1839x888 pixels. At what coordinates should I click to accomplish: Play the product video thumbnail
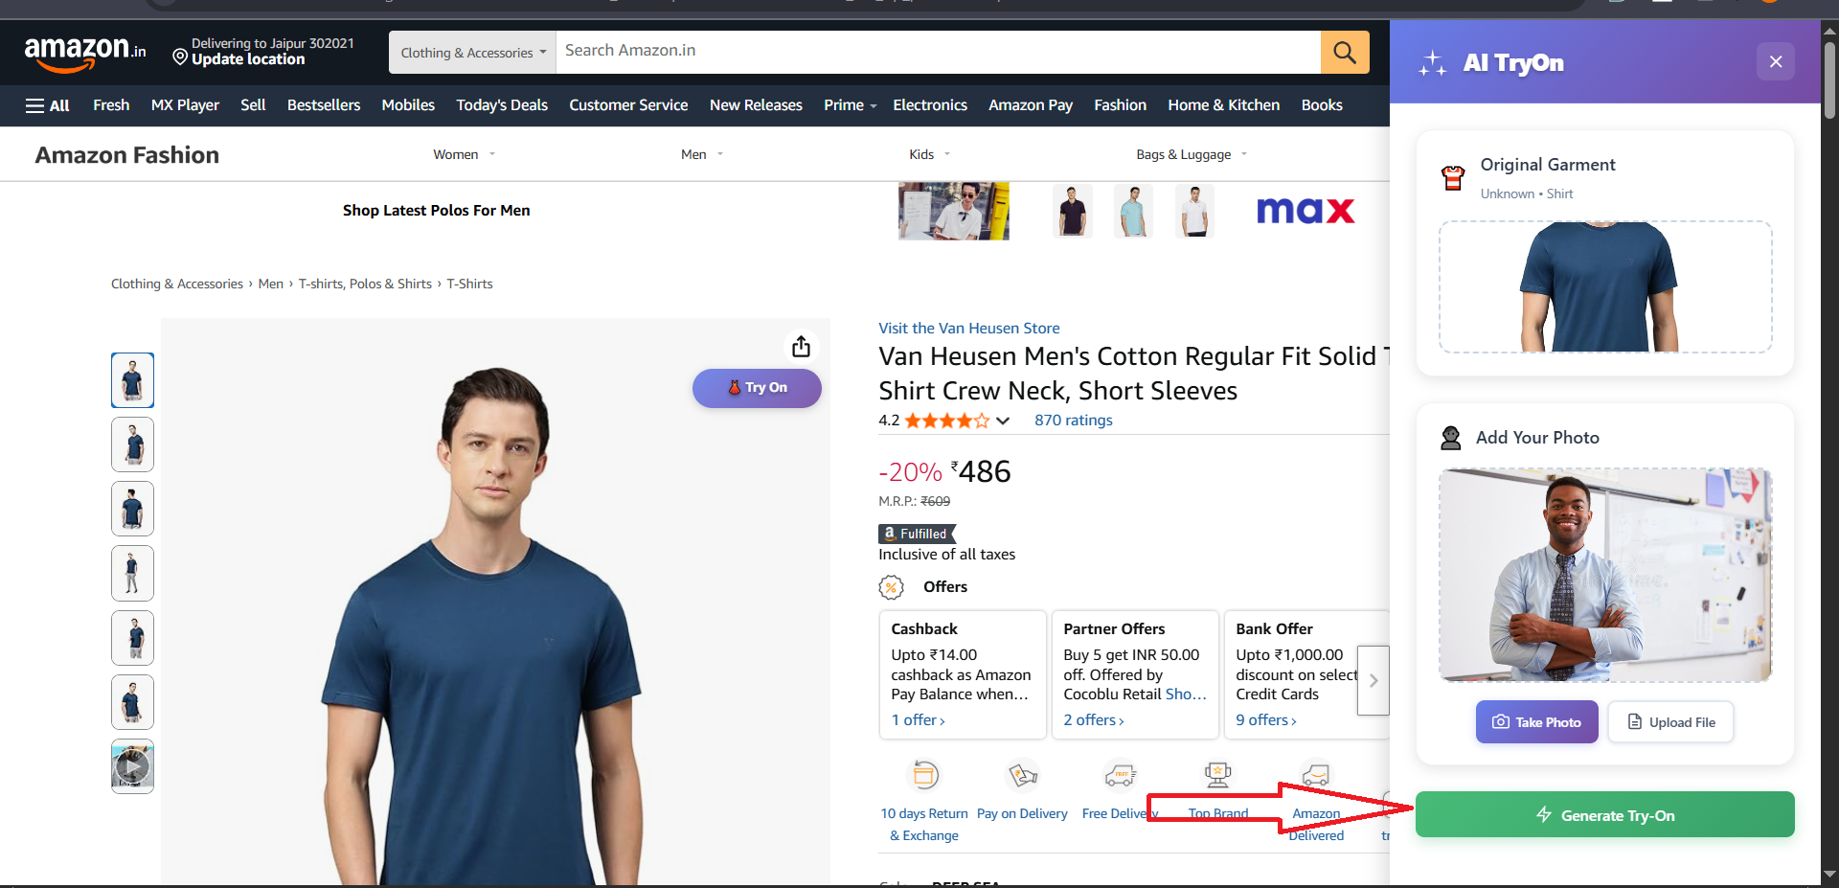[132, 766]
